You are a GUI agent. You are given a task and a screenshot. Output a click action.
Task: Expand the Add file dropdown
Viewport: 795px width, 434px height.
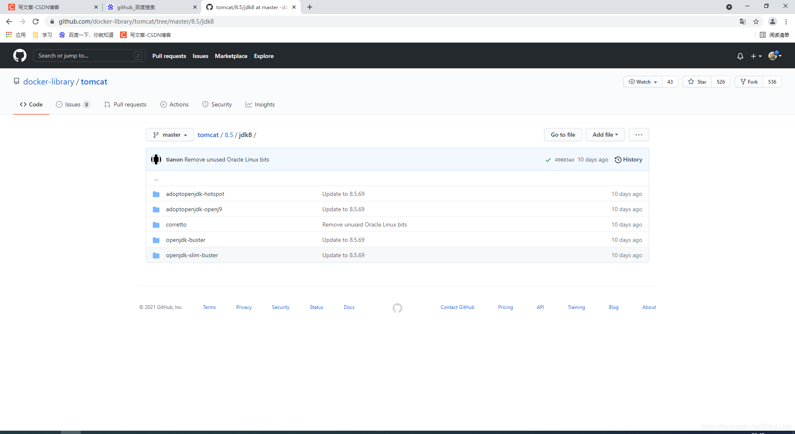[605, 135]
